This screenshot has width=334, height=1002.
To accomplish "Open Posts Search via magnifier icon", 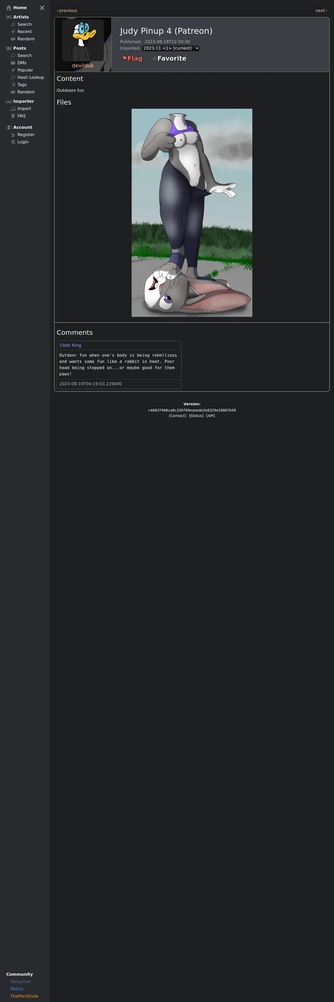I will click(x=13, y=56).
